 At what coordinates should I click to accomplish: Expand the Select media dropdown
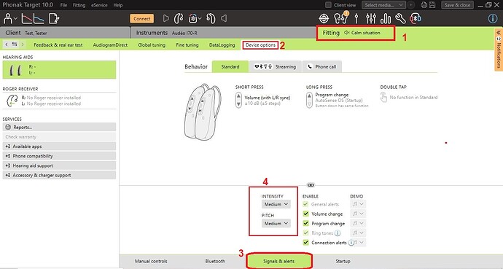click(x=383, y=5)
